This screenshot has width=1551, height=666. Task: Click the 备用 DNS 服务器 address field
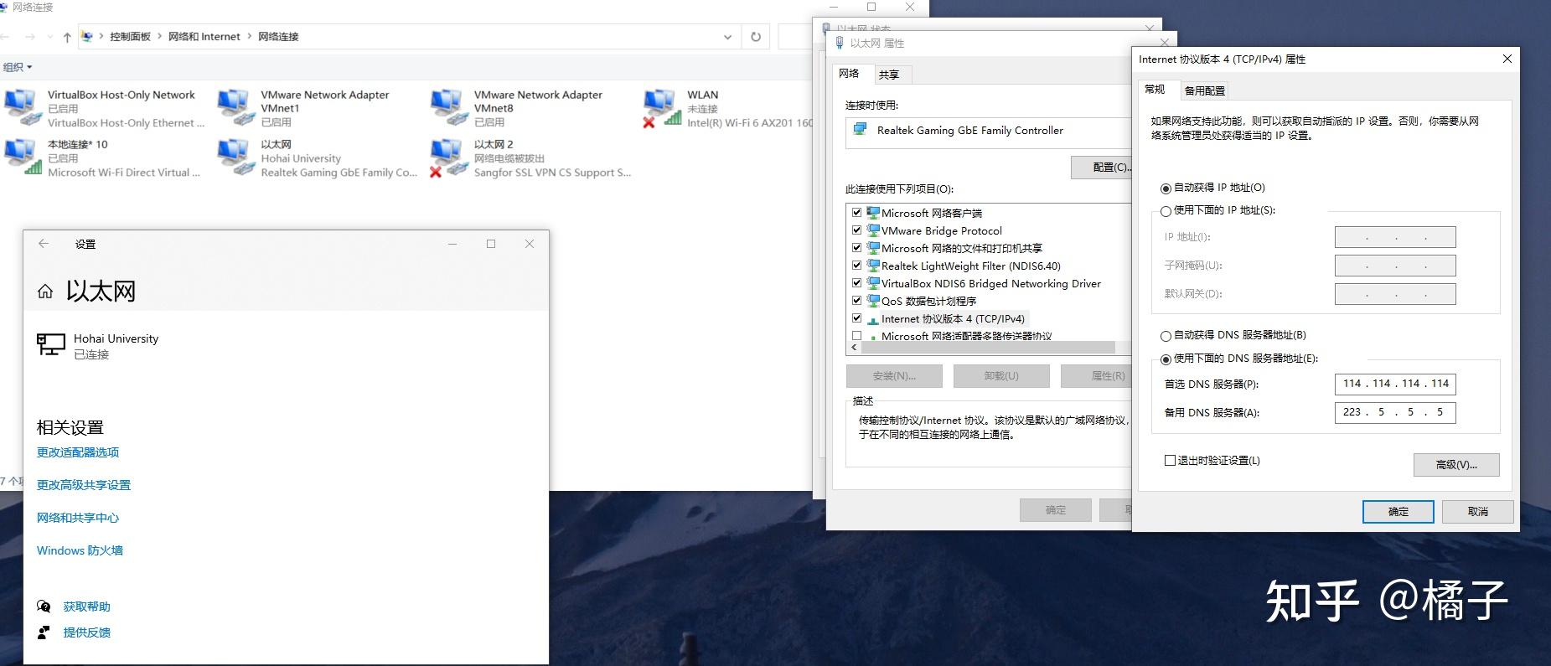point(1395,412)
